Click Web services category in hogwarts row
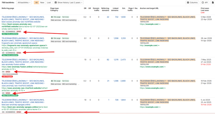Viewport: 215px width, 114px height. tap(56, 41)
